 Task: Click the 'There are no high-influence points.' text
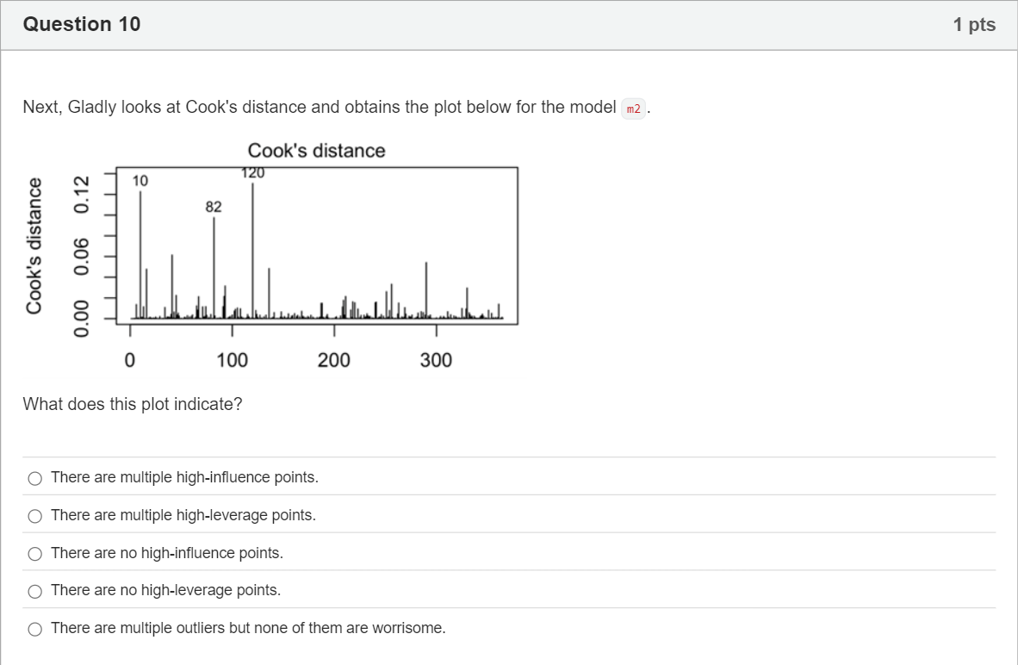pos(167,553)
